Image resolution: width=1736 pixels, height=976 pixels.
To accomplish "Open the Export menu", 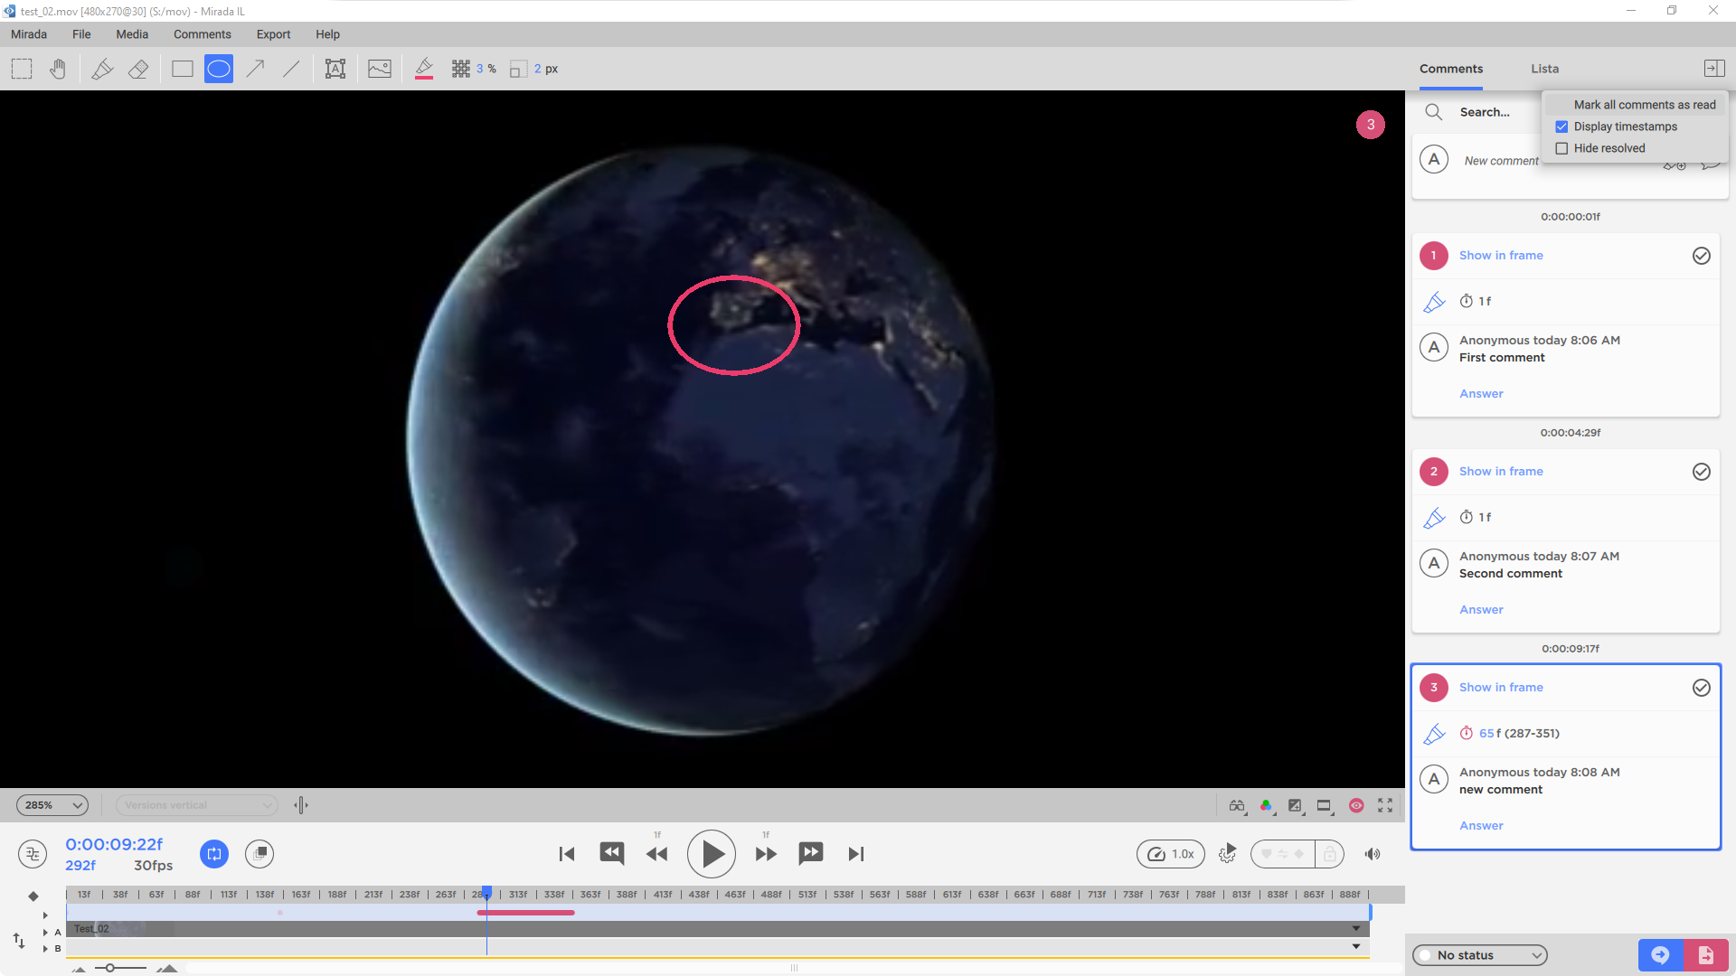I will (x=273, y=34).
